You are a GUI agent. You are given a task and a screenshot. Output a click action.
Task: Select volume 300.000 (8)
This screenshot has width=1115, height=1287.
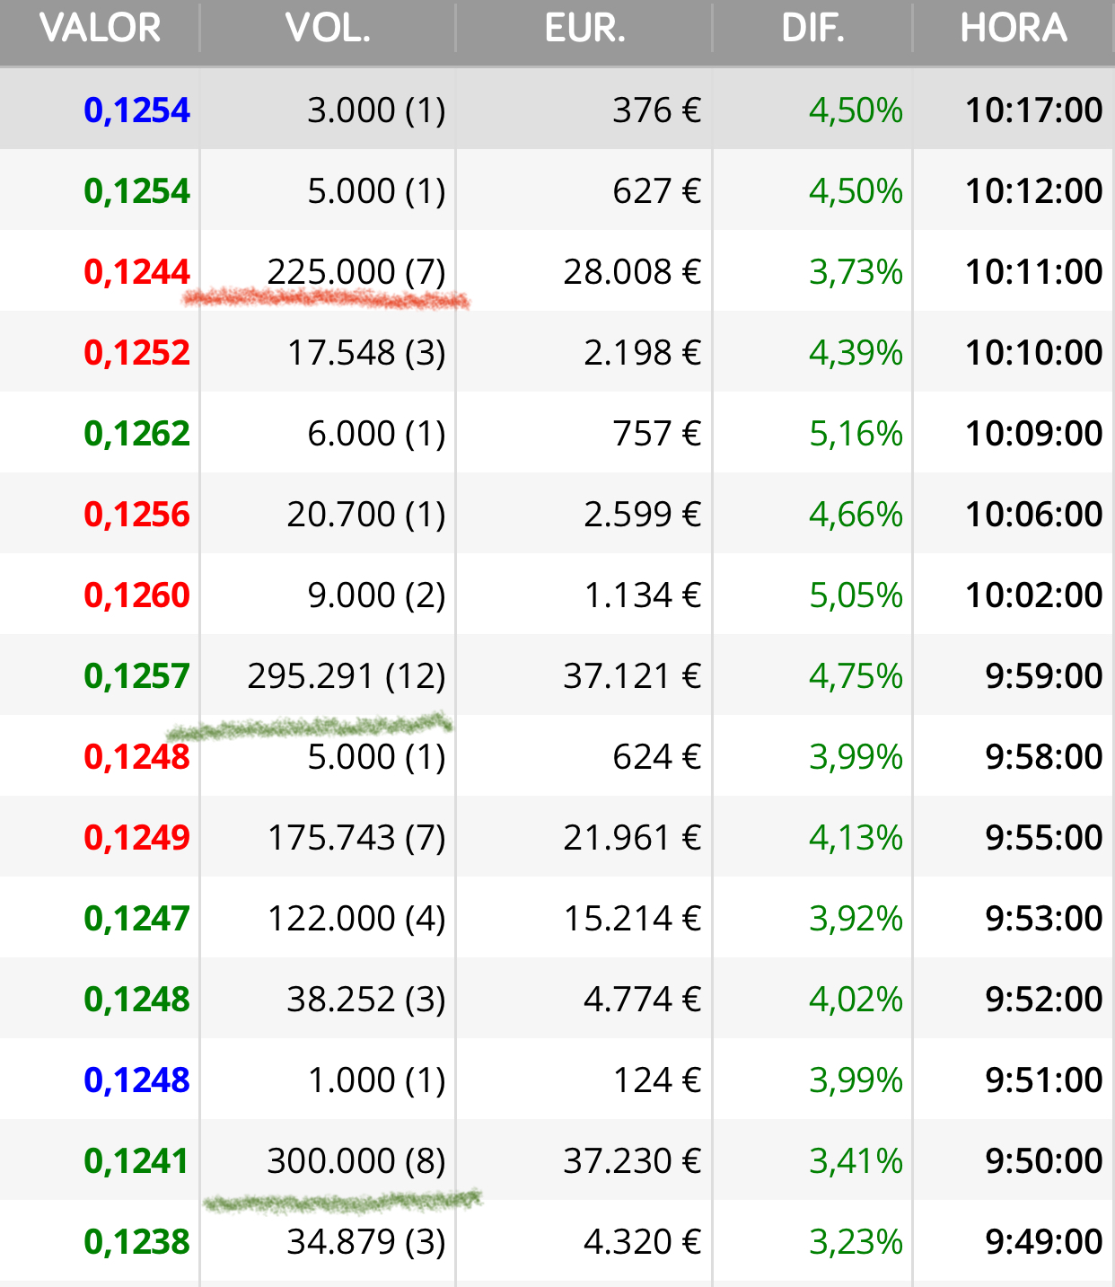(356, 1161)
